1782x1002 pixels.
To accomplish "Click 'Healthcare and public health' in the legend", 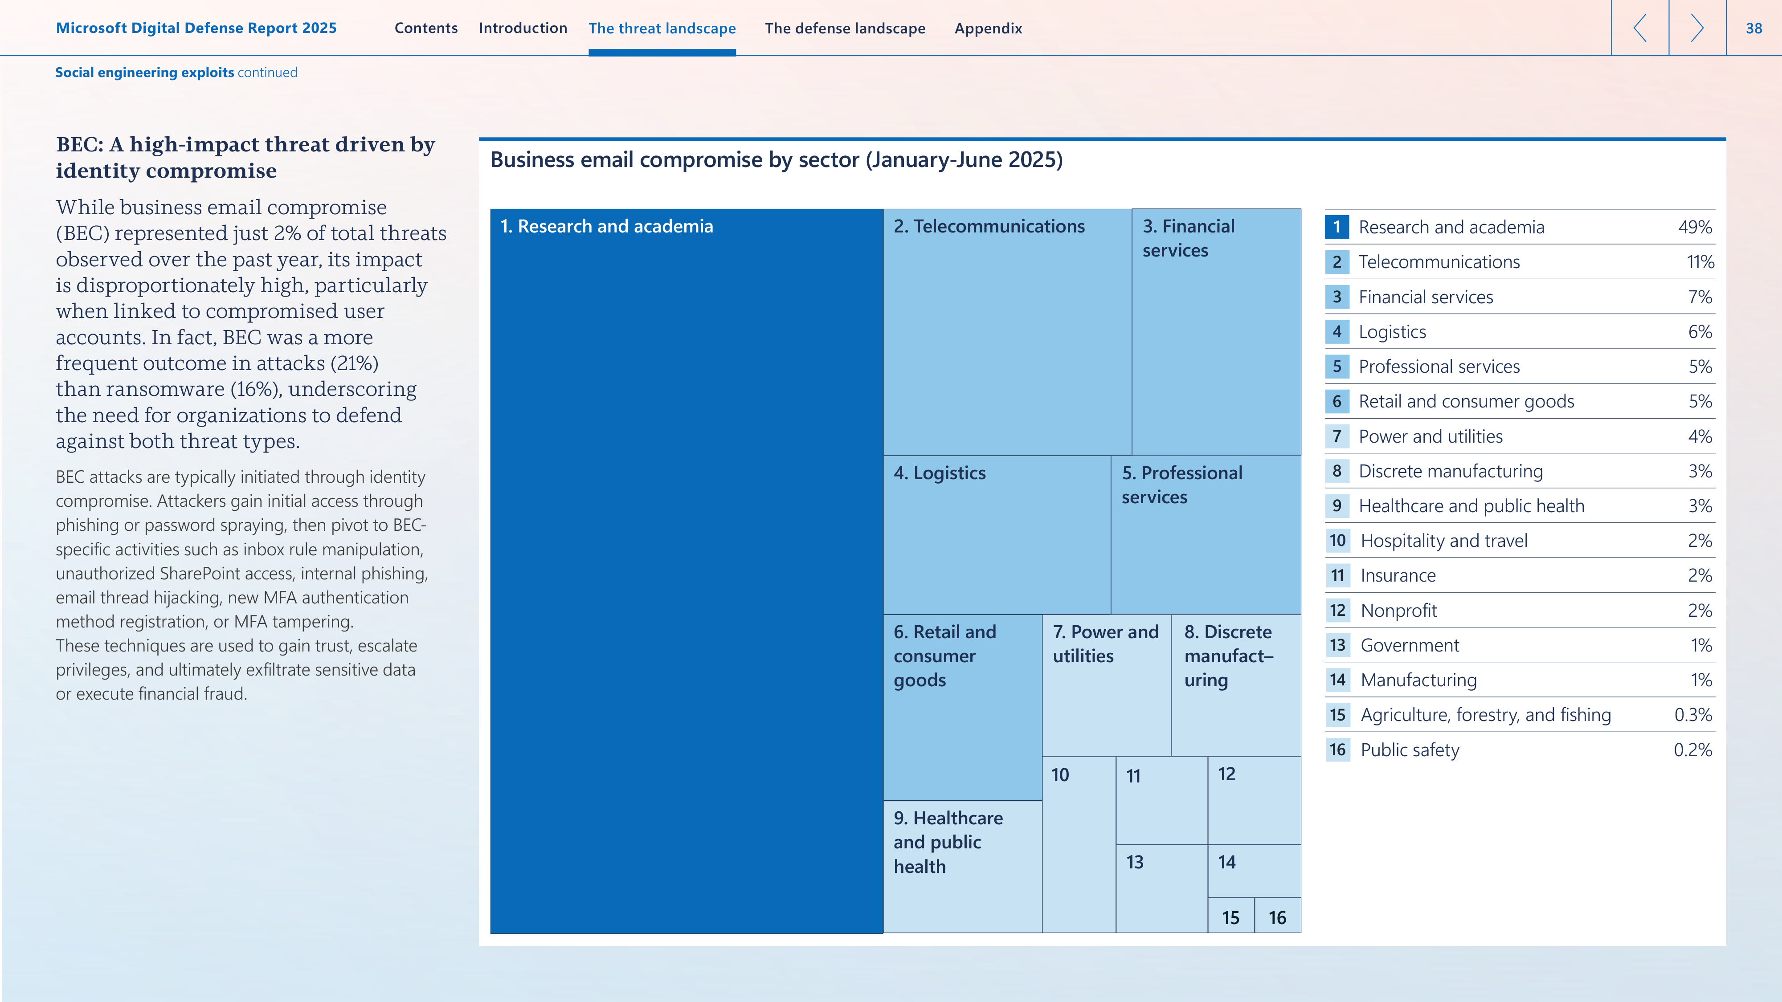I will pyautogui.click(x=1471, y=506).
